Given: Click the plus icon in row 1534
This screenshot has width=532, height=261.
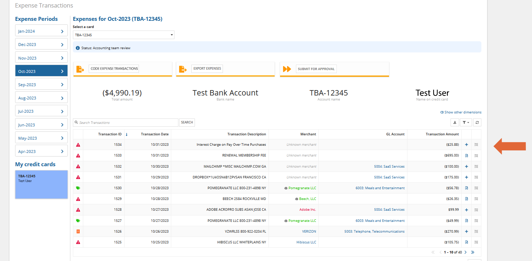Looking at the screenshot, I should click(467, 145).
